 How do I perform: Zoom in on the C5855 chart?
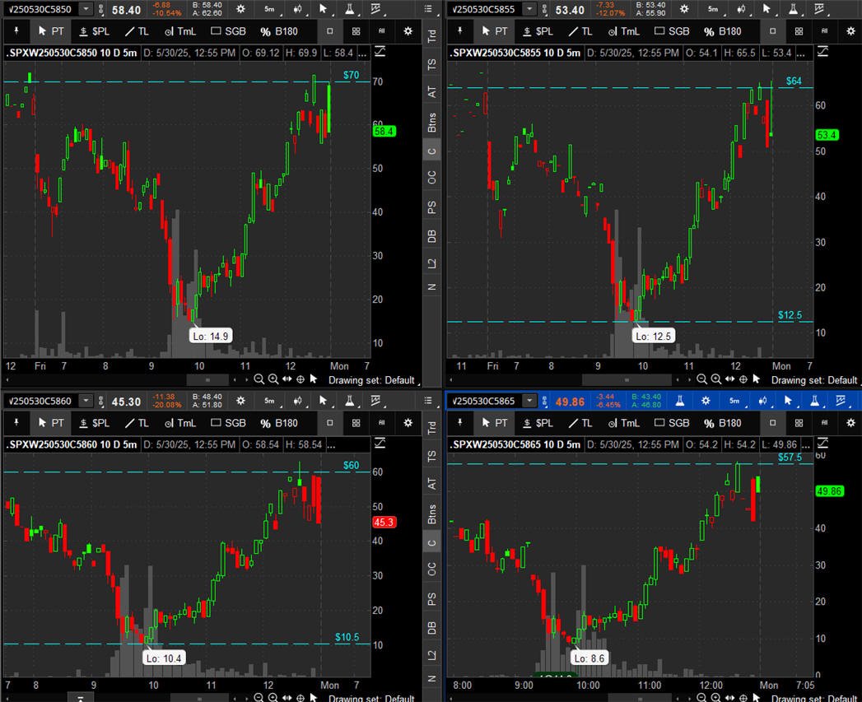point(715,379)
